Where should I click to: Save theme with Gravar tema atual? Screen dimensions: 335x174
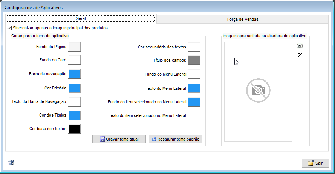tap(119, 139)
